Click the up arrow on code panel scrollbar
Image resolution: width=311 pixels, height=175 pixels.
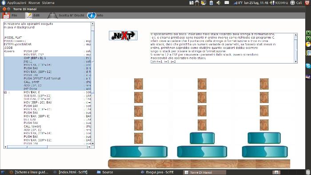(x=92, y=24)
